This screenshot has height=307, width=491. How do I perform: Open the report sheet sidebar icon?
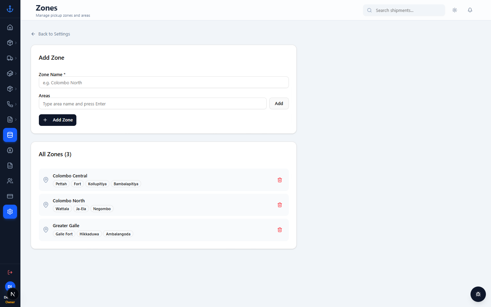point(10,165)
